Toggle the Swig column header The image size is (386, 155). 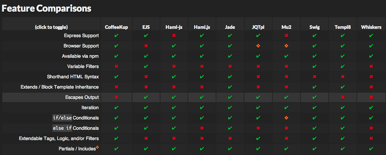[x=314, y=27]
